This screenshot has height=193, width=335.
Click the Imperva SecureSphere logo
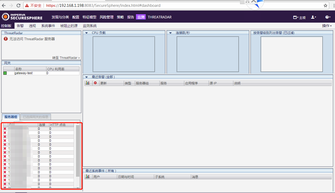coord(22,17)
